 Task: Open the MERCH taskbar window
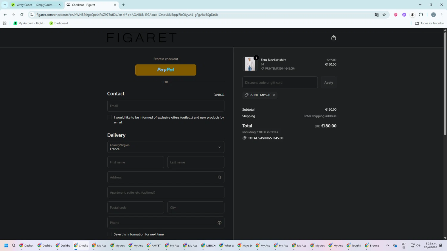[x=208, y=246]
